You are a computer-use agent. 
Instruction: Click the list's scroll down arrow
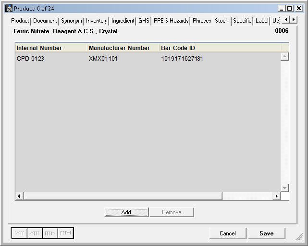tap(284, 188)
